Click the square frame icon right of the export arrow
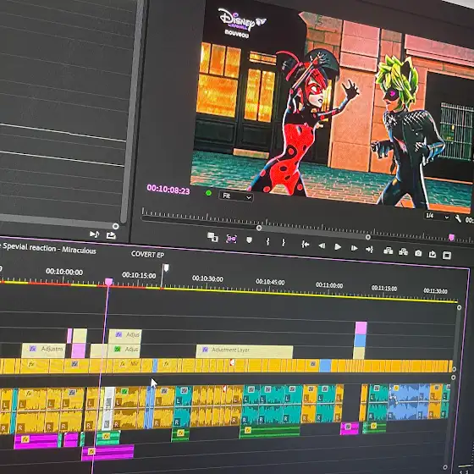Viewport: 474px width, 474px height. (x=447, y=256)
